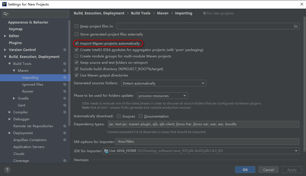Image resolution: width=306 pixels, height=176 pixels.
Task: Expand the Deployment tree node
Action: click(9, 133)
